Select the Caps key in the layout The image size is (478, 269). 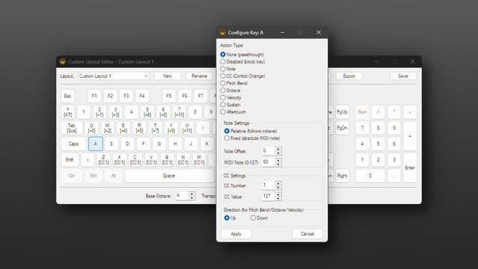[73, 143]
